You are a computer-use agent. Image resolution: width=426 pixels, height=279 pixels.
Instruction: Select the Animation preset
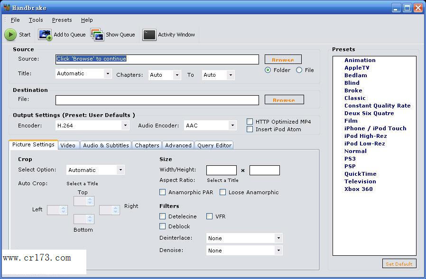[360, 60]
